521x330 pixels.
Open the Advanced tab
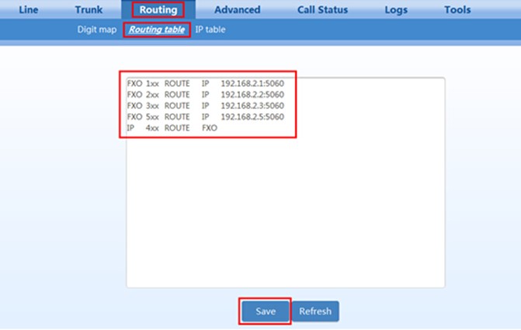pos(237,10)
